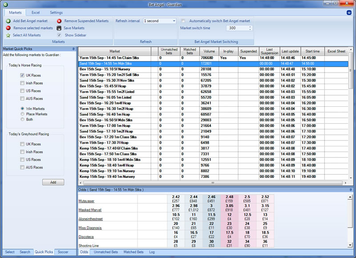Screen dimensions: 356x258
Task: Click the Last update column header
Action: click(290, 51)
